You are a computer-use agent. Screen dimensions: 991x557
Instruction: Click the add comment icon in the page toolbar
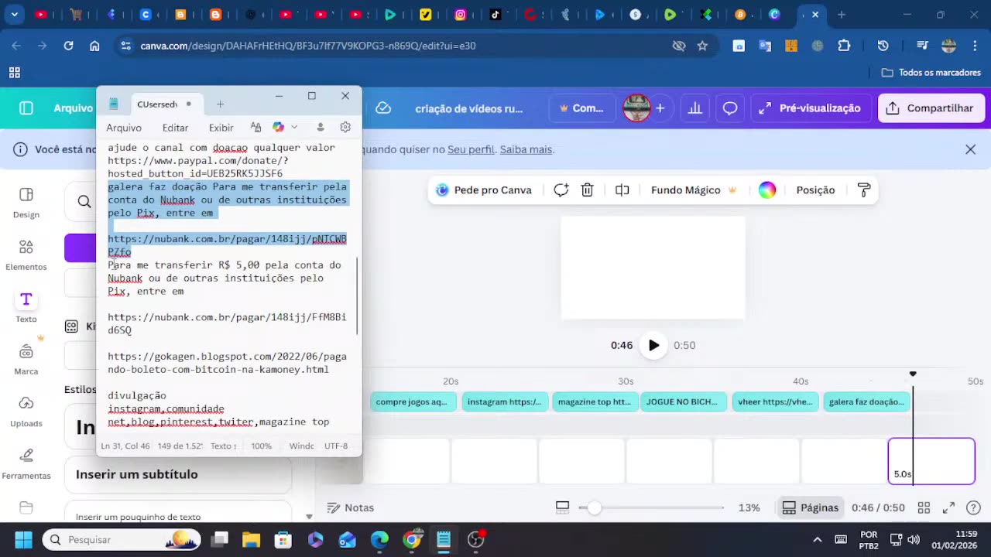point(561,190)
